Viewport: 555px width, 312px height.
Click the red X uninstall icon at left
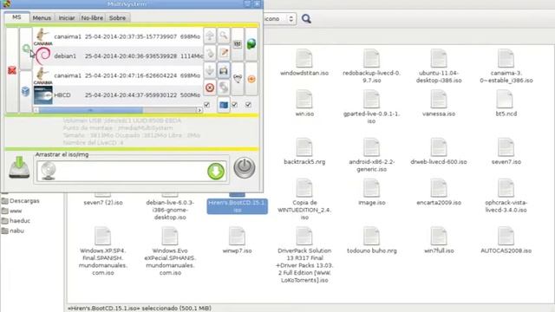coord(12,70)
